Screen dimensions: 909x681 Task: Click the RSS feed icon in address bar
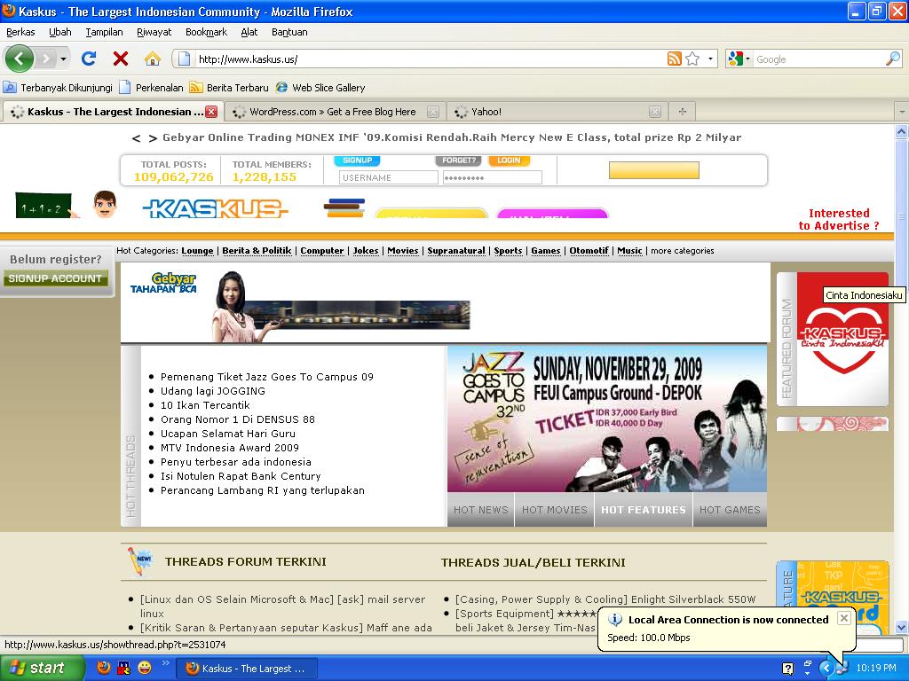pos(675,59)
